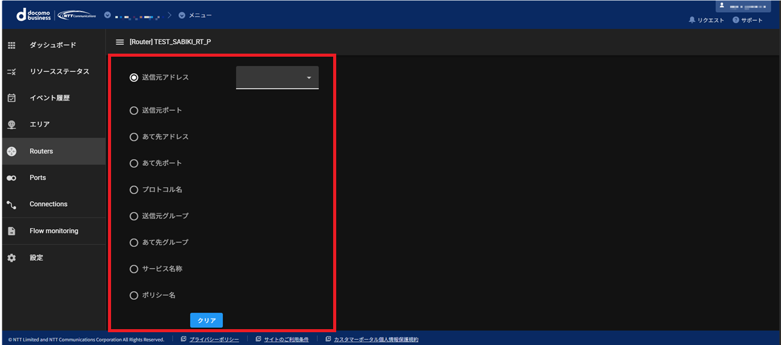Click the Ports toggle-shaped icon
The width and height of the screenshot is (781, 345).
click(x=12, y=178)
